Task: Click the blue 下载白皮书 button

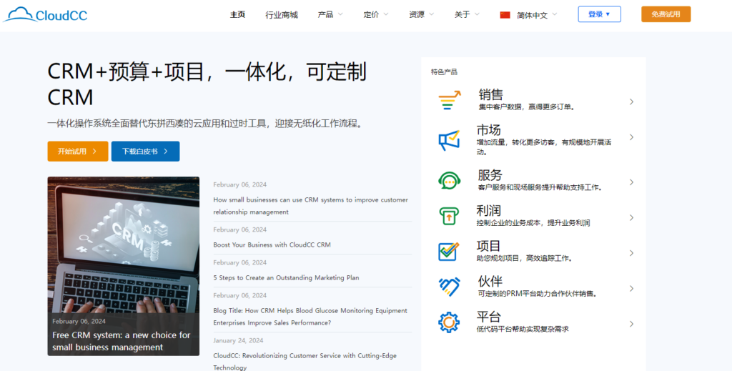Action: pyautogui.click(x=145, y=152)
